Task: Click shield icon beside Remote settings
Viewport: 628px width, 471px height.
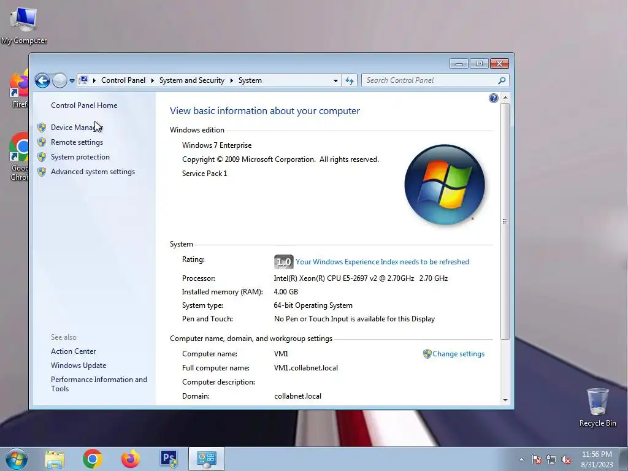Action: 42,142
